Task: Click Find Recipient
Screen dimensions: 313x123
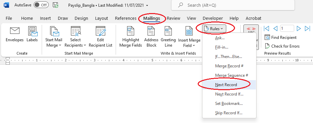Action: tap(281, 38)
